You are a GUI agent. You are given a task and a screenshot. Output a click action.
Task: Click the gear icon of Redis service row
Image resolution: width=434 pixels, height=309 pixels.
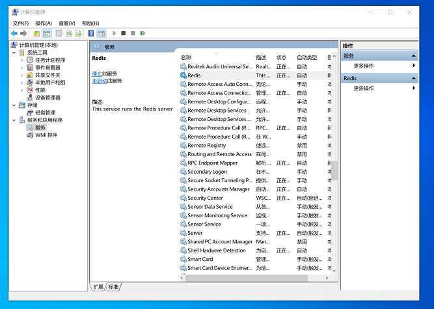(183, 75)
